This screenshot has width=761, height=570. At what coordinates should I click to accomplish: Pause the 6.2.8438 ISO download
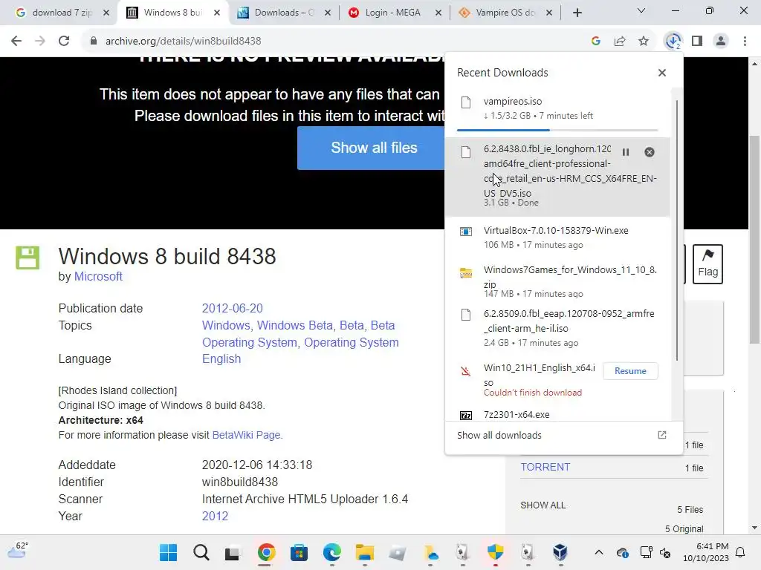point(626,152)
